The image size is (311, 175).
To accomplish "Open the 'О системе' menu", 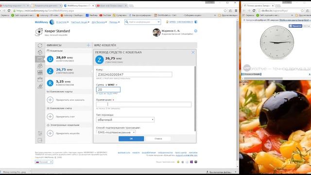I will coord(62,22).
